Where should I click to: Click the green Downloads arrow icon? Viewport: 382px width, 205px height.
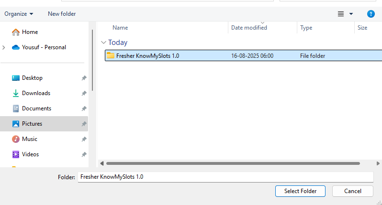point(16,93)
